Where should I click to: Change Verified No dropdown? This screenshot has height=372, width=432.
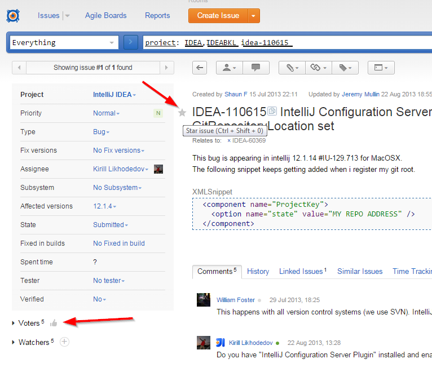coord(99,299)
